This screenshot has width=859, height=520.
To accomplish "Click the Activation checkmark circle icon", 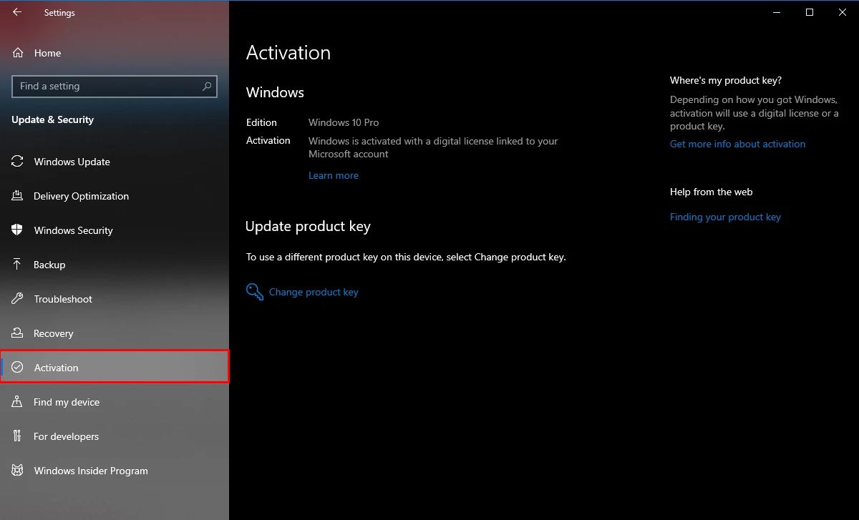I will (18, 368).
